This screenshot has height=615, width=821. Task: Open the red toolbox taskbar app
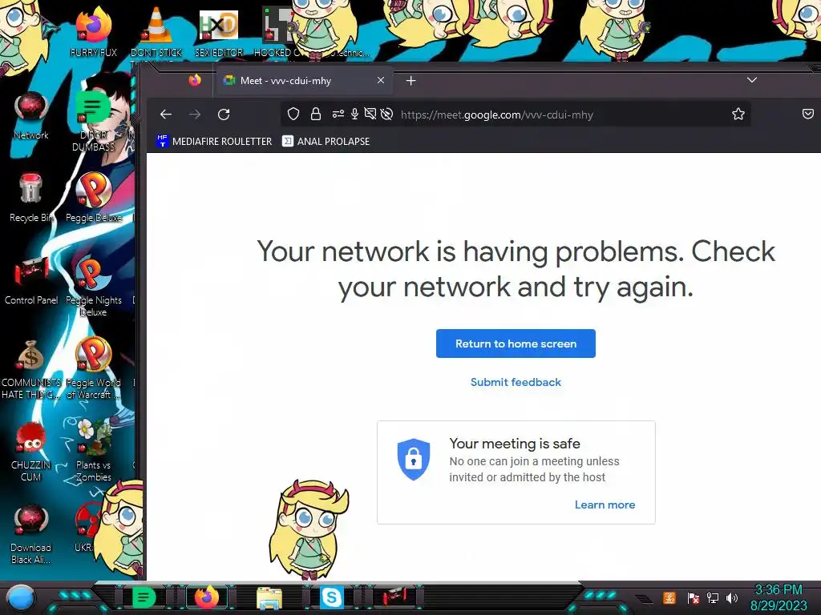pyautogui.click(x=394, y=597)
